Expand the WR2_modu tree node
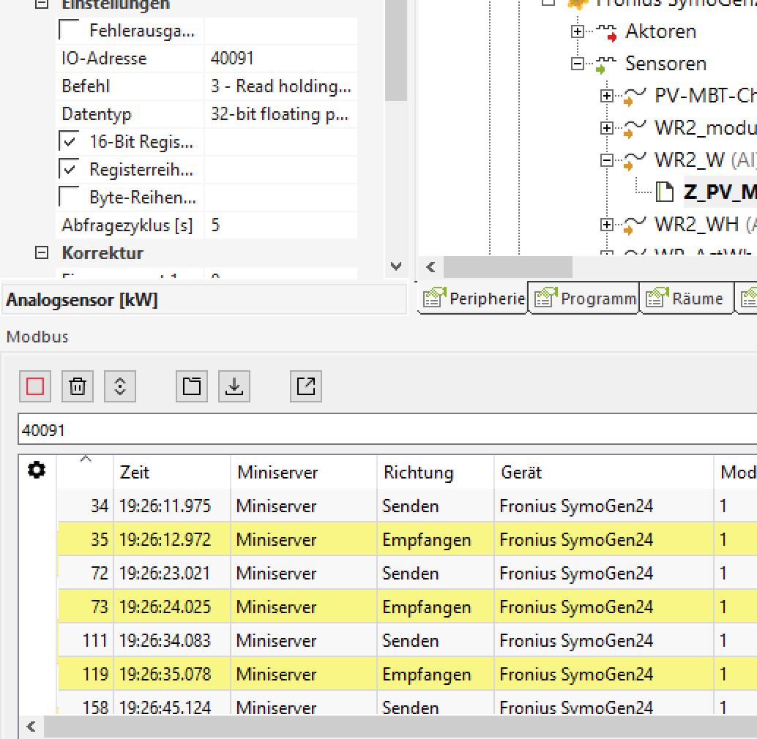Image resolution: width=757 pixels, height=739 pixels. (x=607, y=128)
